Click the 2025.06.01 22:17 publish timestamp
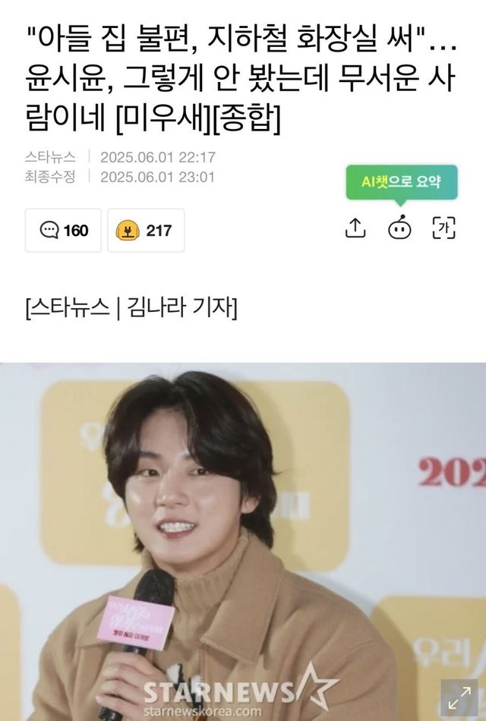 point(158,157)
